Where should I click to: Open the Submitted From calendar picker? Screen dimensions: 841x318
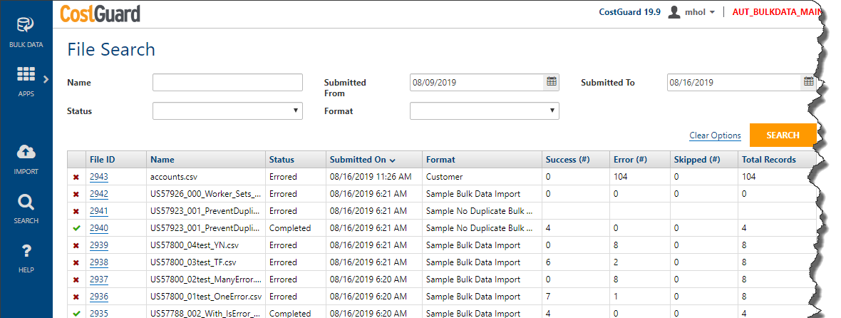pyautogui.click(x=551, y=82)
